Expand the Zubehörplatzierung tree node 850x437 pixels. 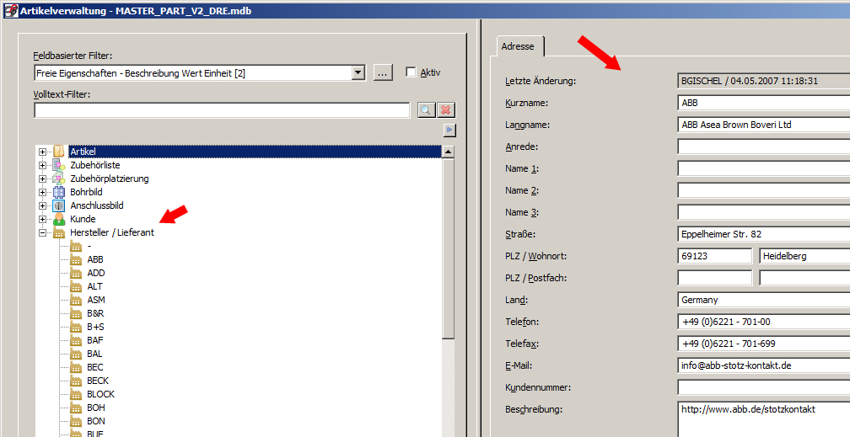pos(42,179)
